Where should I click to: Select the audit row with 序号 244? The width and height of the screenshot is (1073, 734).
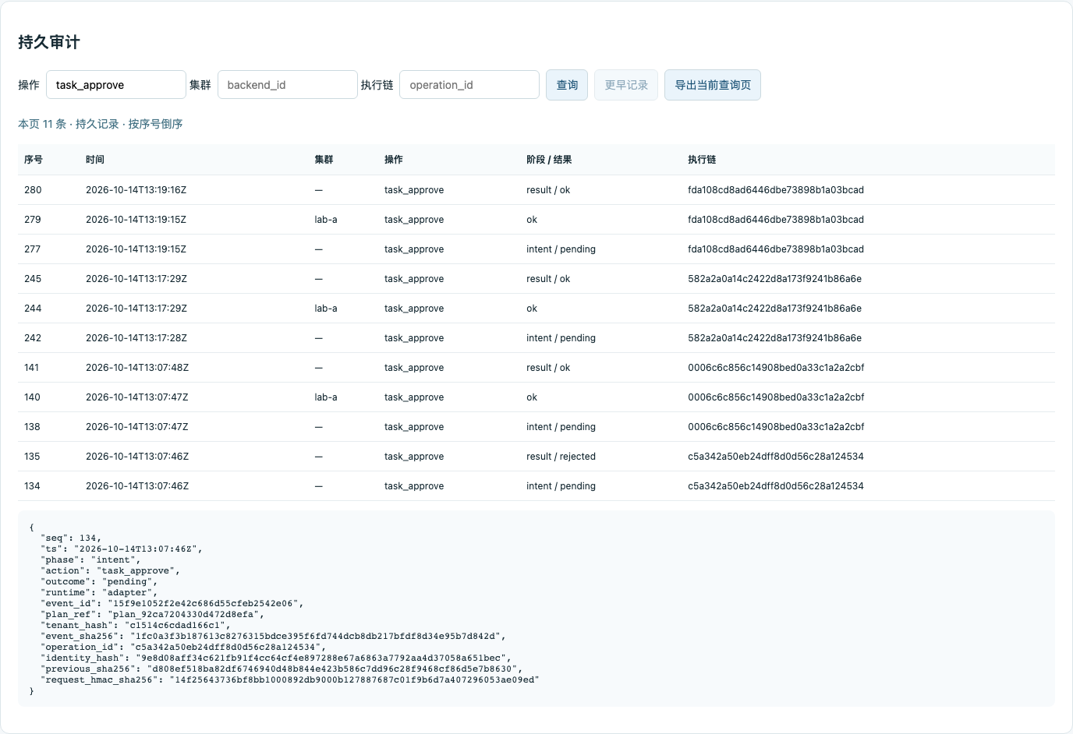(x=536, y=309)
